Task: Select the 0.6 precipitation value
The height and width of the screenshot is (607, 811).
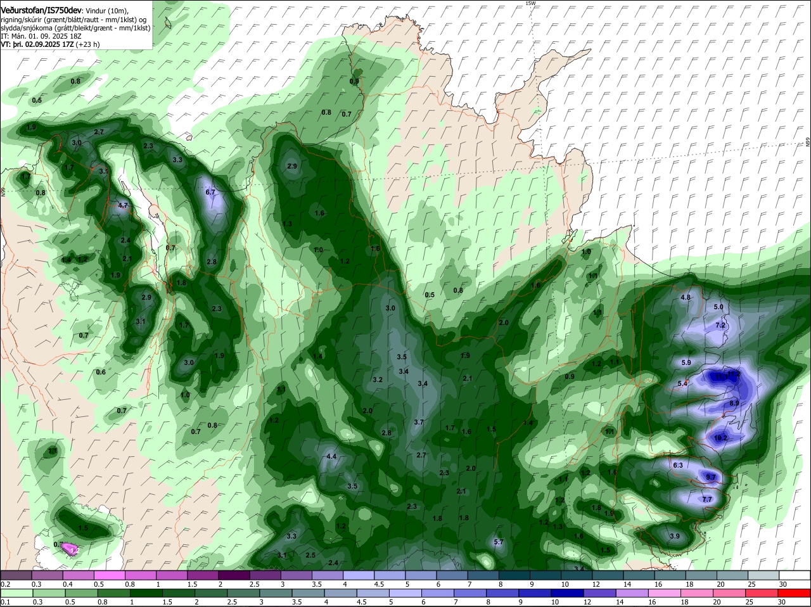Action: pos(101,372)
